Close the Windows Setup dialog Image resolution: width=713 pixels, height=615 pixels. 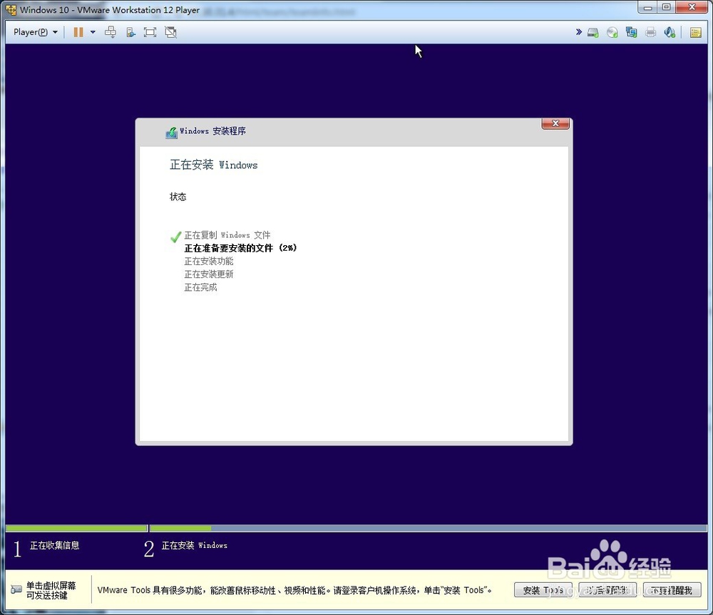(x=555, y=123)
